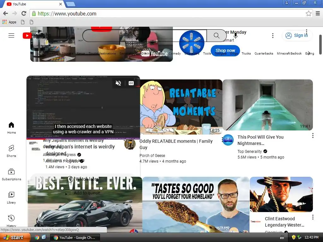
Task: Launch Chrome from the quick launch icon
Action: coord(37,238)
